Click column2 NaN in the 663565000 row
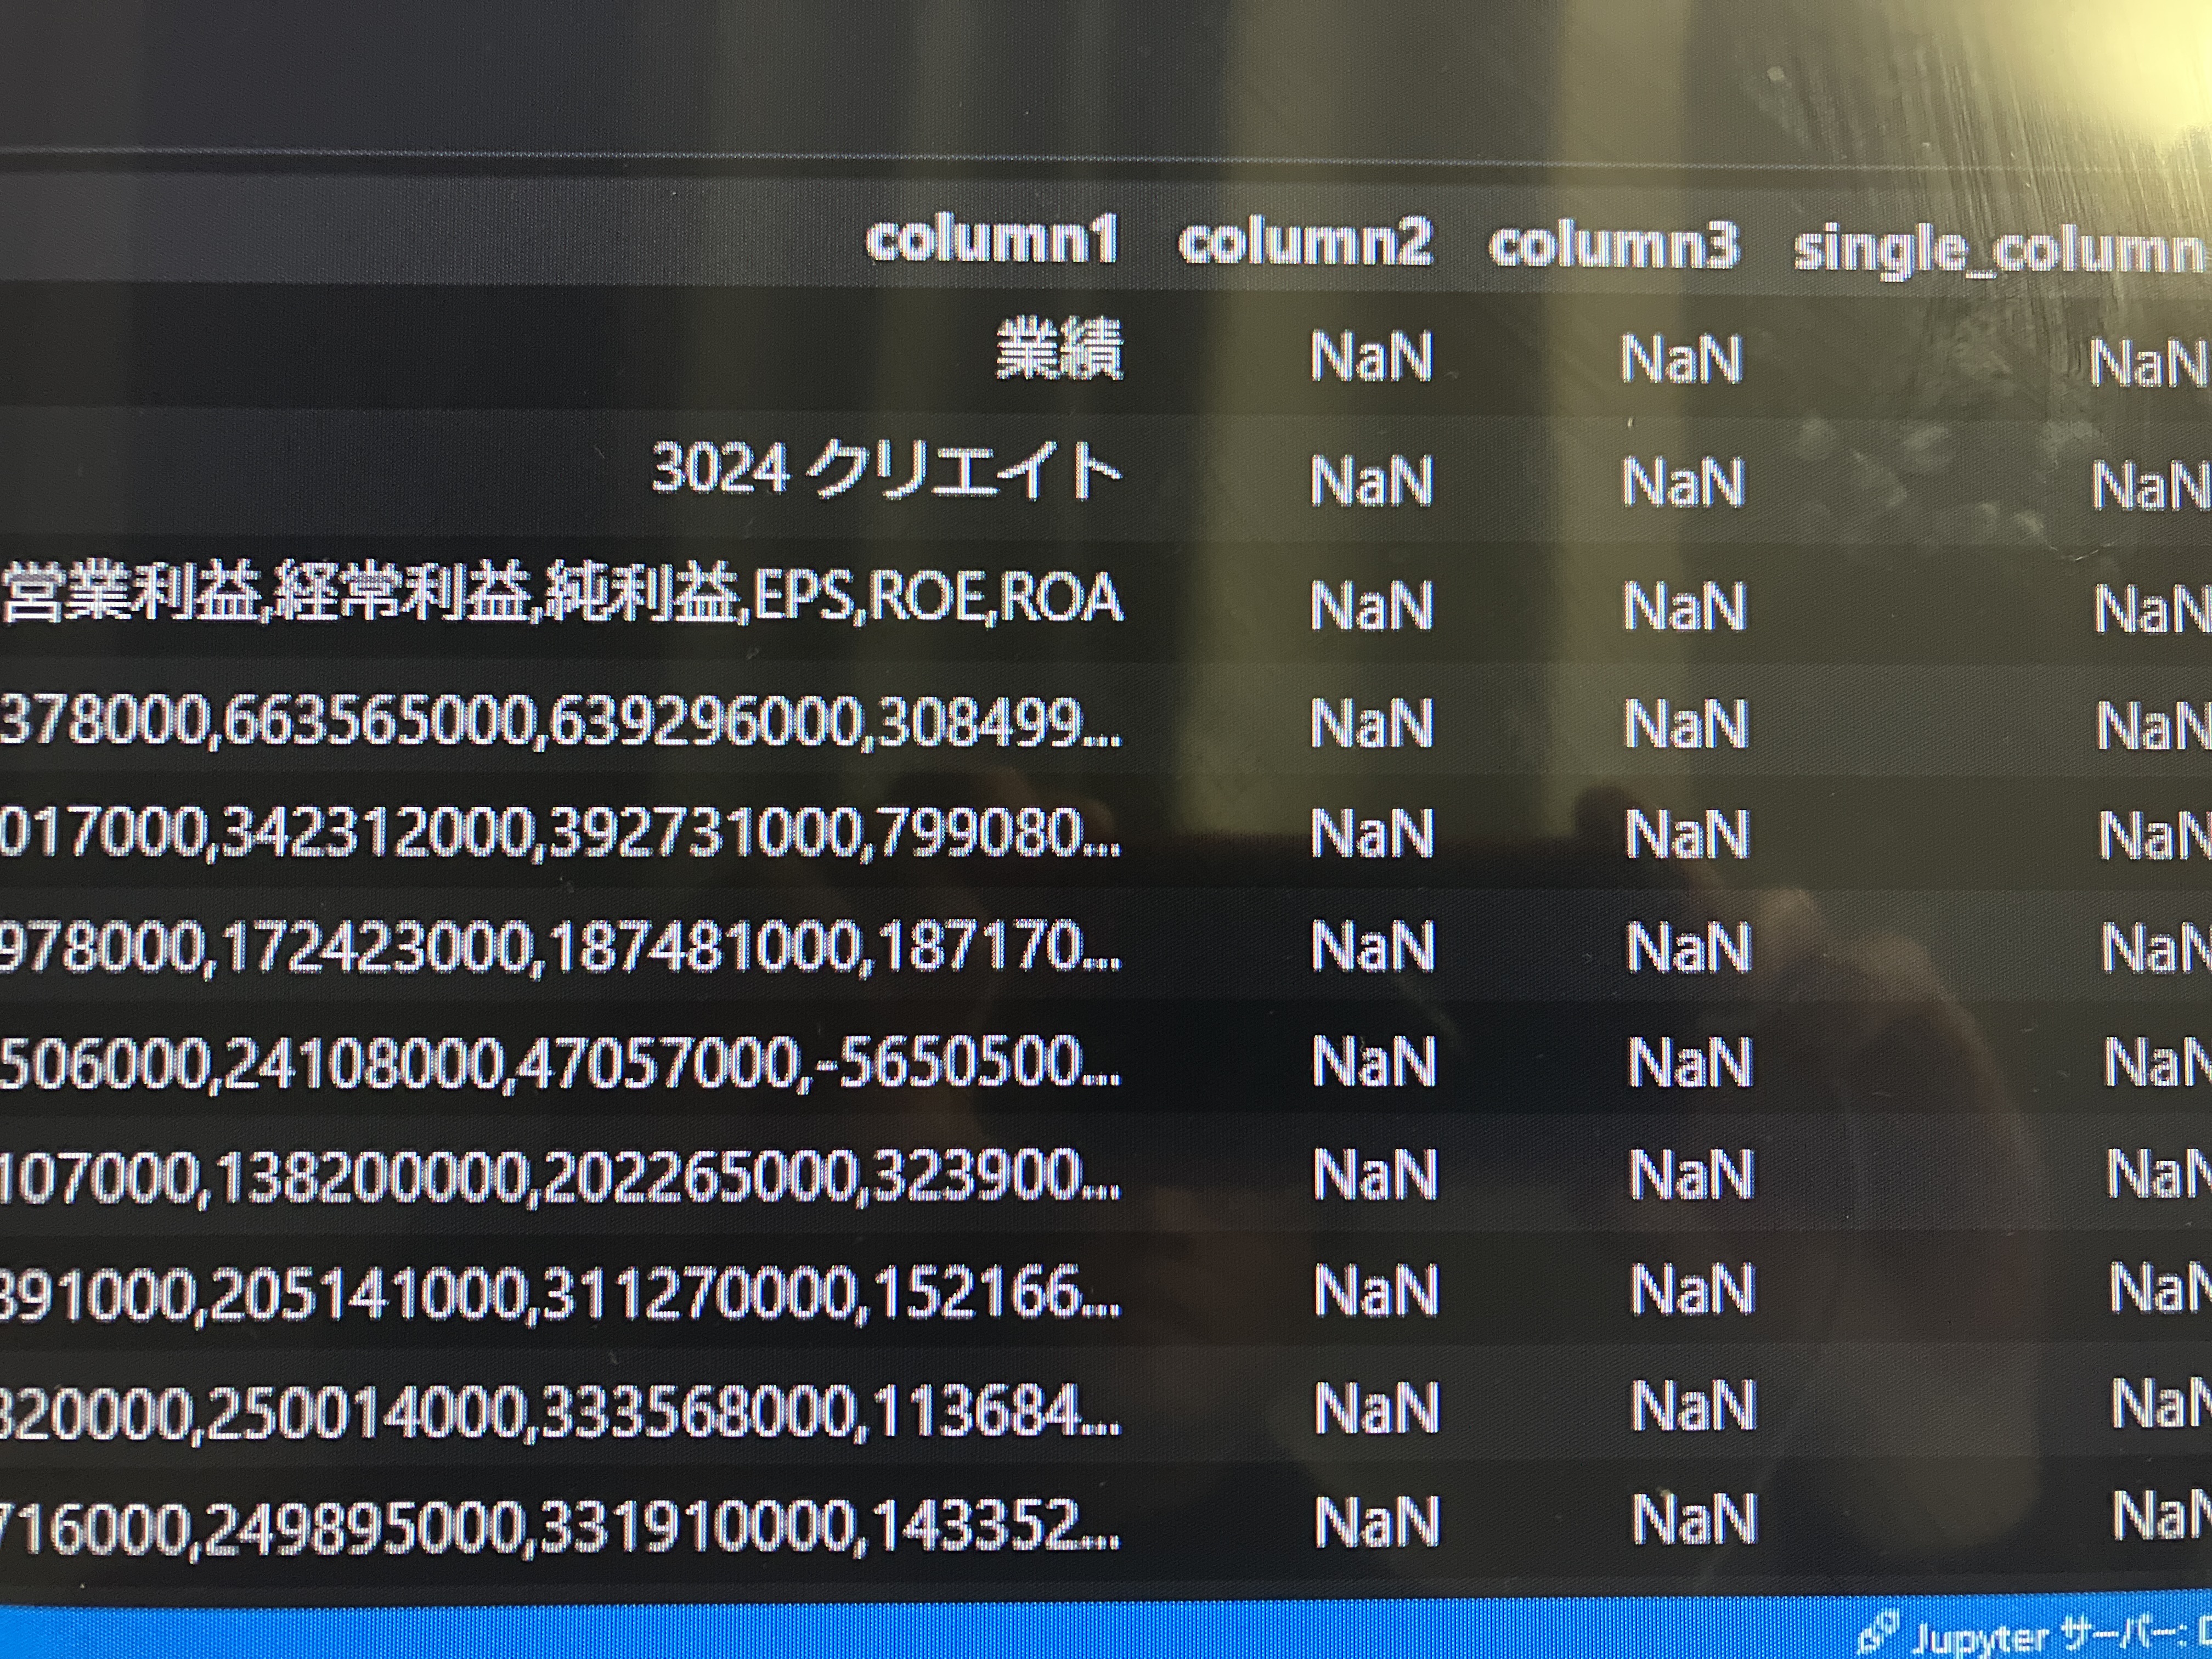The height and width of the screenshot is (1659, 2212). [x=1372, y=723]
